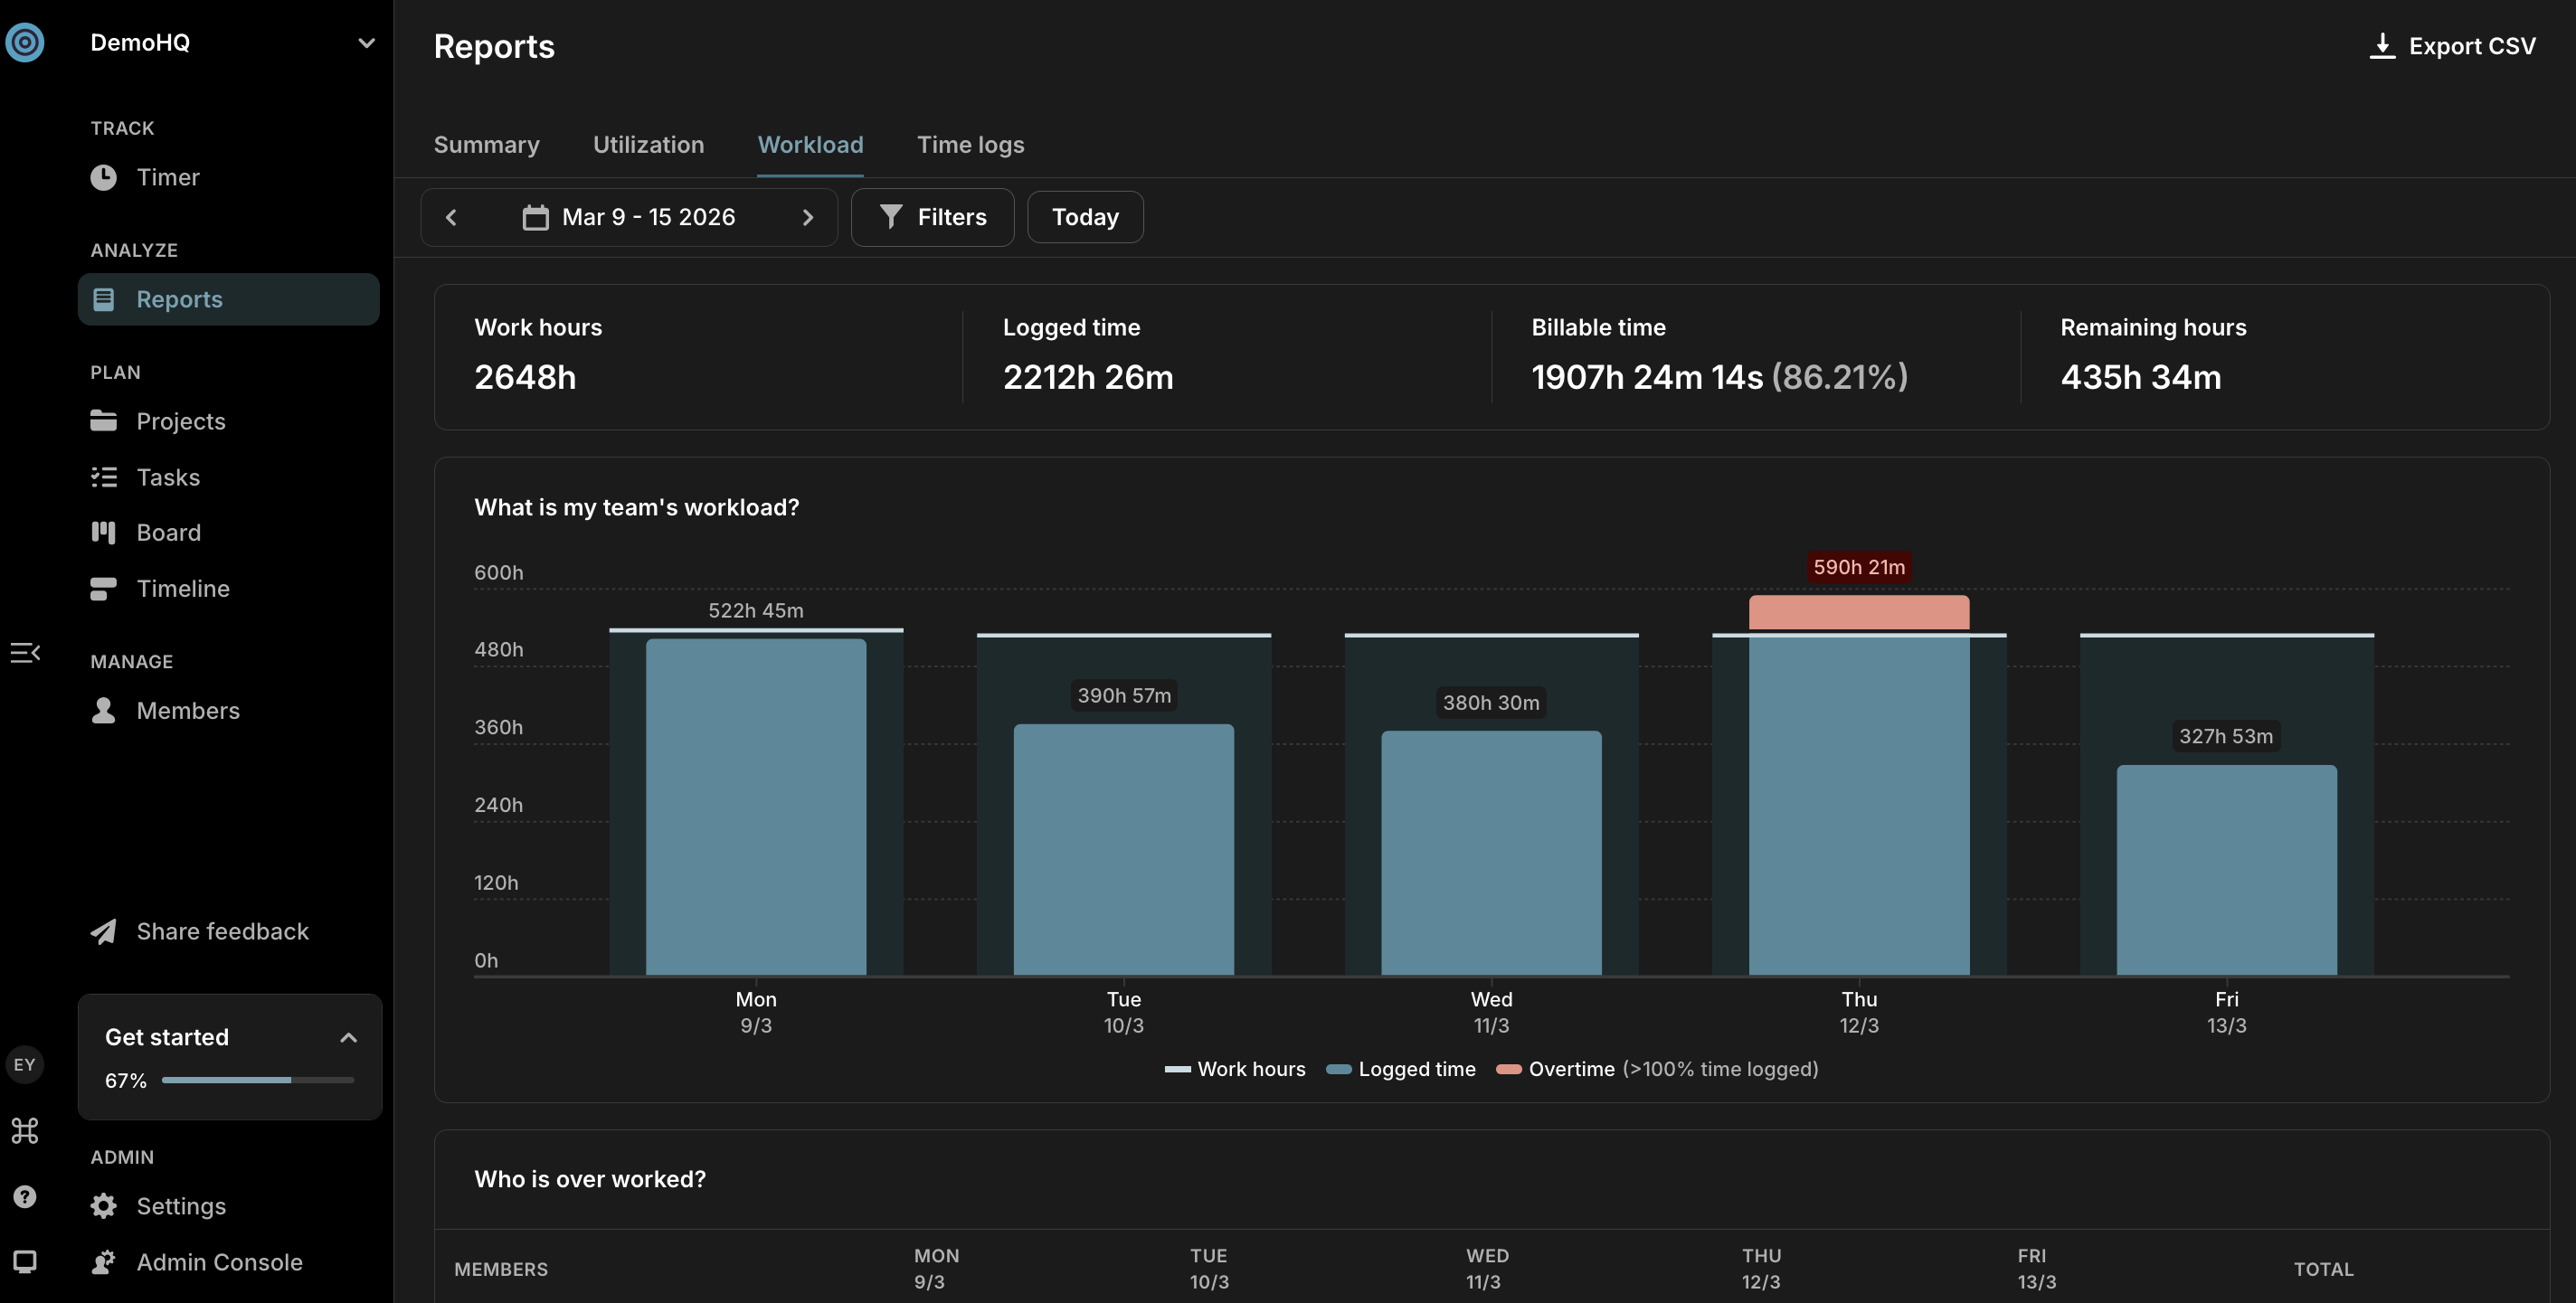Open the Filters button
Image resolution: width=2576 pixels, height=1303 pixels.
932,217
